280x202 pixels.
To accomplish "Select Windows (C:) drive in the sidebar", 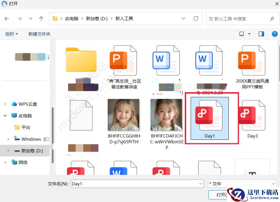I will 32,139.
